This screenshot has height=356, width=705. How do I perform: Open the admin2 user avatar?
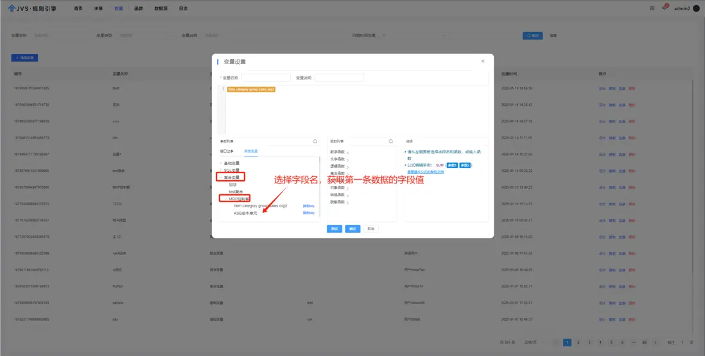(697, 8)
